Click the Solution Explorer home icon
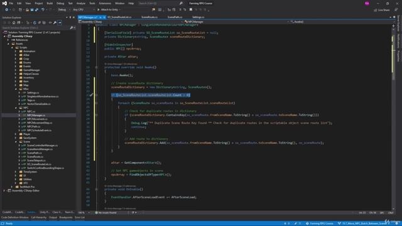 14,23
